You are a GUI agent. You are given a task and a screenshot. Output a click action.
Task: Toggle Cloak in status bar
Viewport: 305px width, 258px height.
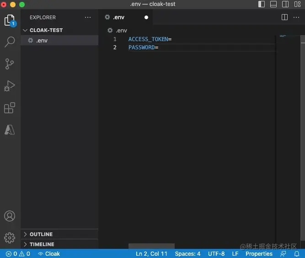click(49, 253)
